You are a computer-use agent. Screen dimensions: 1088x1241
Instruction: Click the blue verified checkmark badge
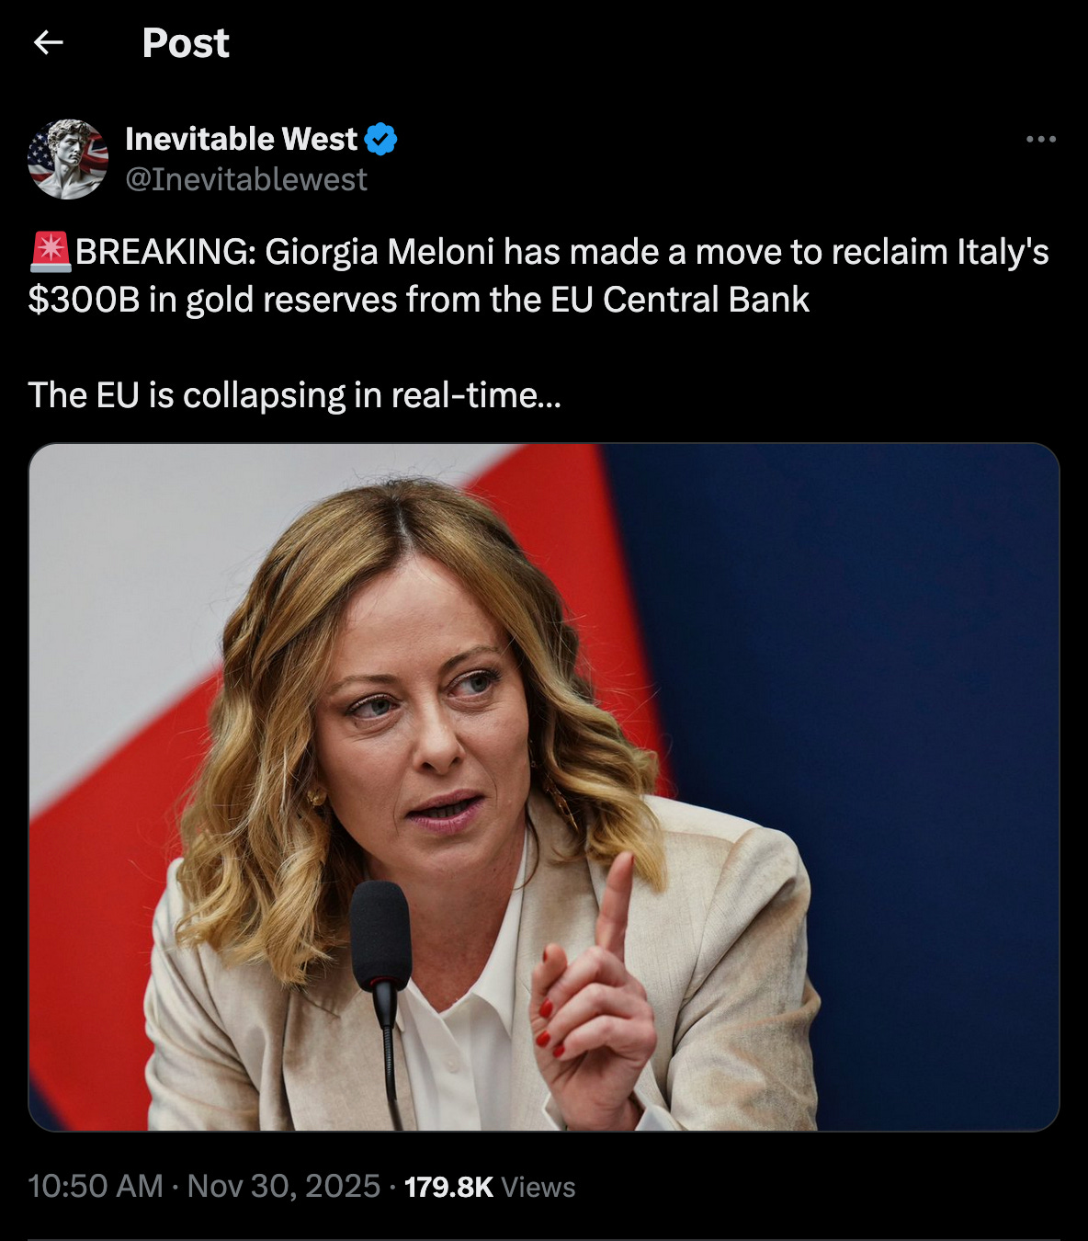pos(380,139)
